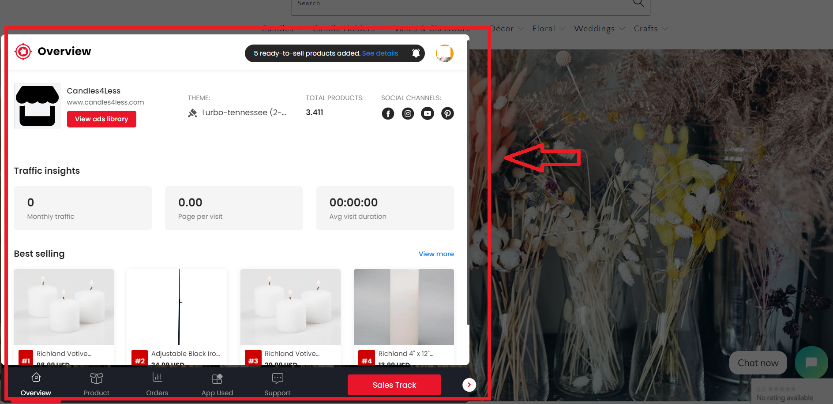Image resolution: width=833 pixels, height=404 pixels.
Task: Click the Page per visit card
Action: click(234, 208)
